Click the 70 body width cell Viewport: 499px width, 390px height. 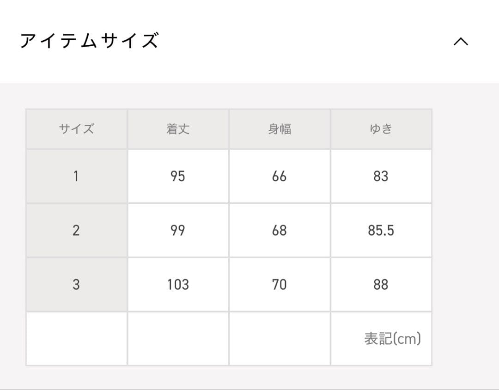pos(280,284)
